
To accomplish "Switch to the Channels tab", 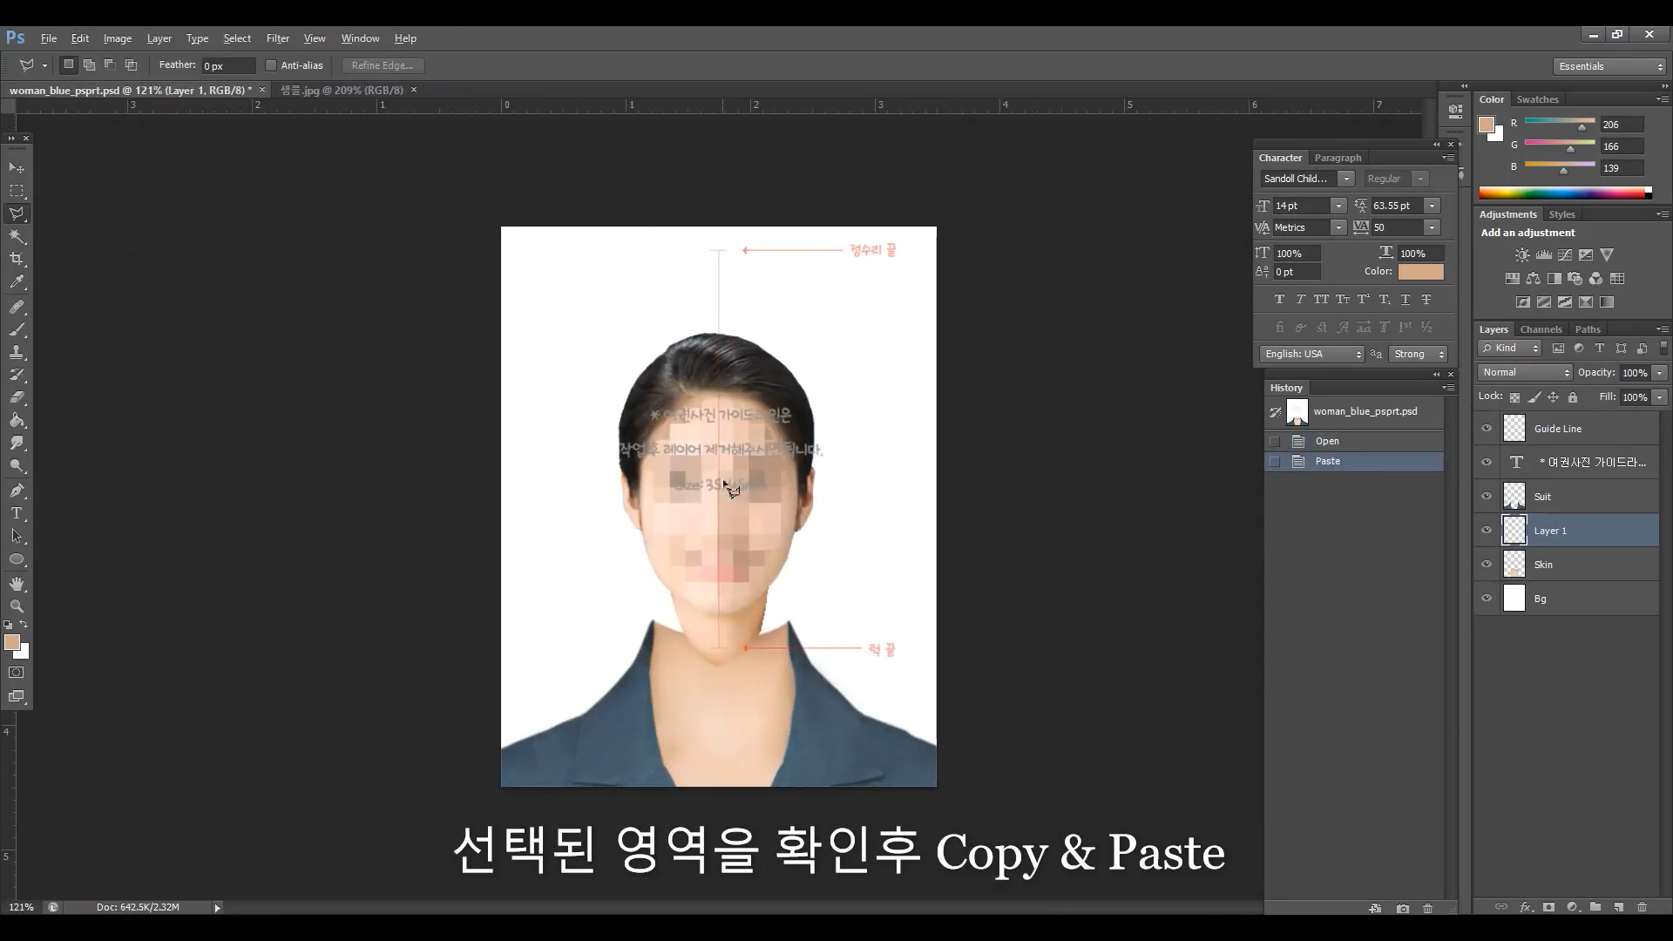I will pos(1541,329).
